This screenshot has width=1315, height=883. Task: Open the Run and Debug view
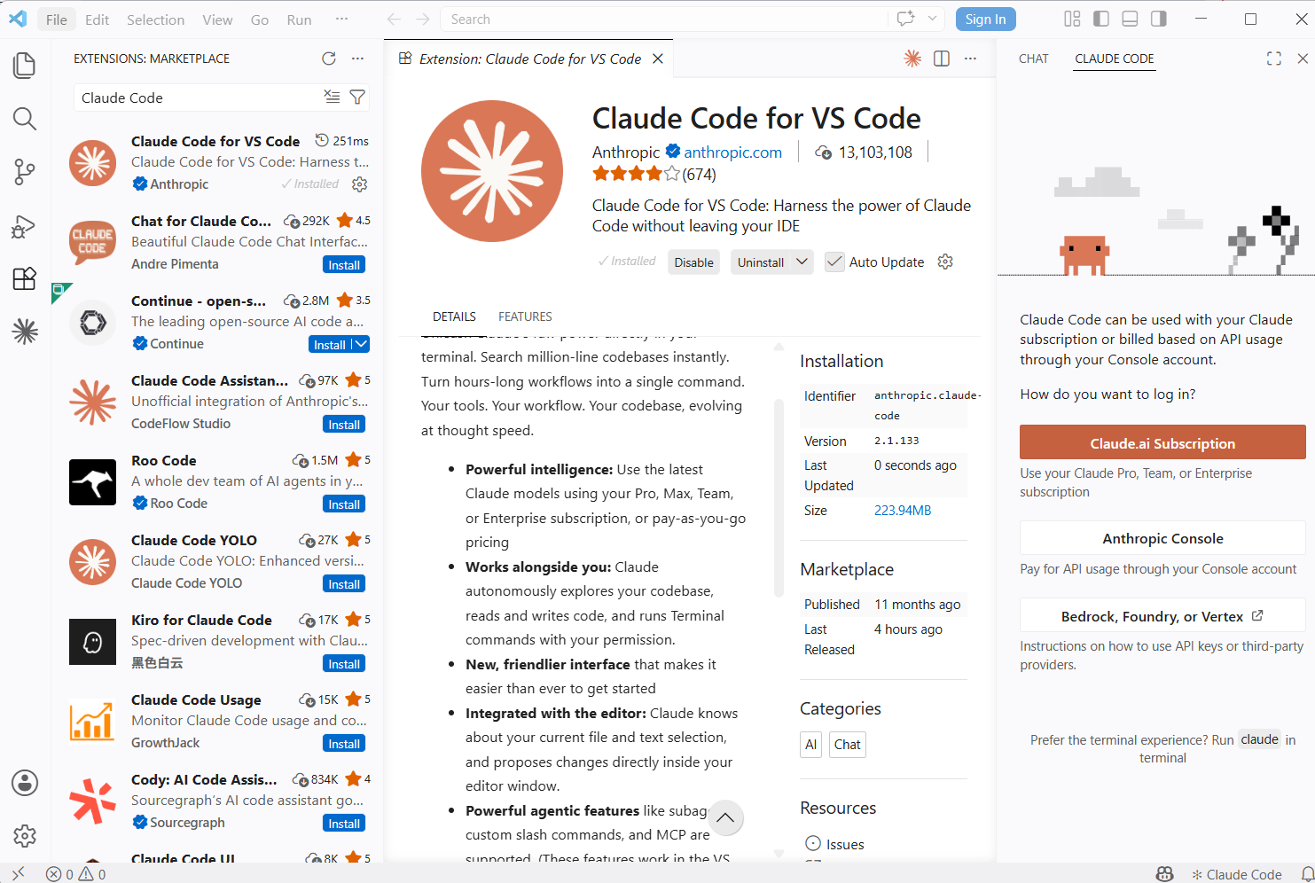25,226
